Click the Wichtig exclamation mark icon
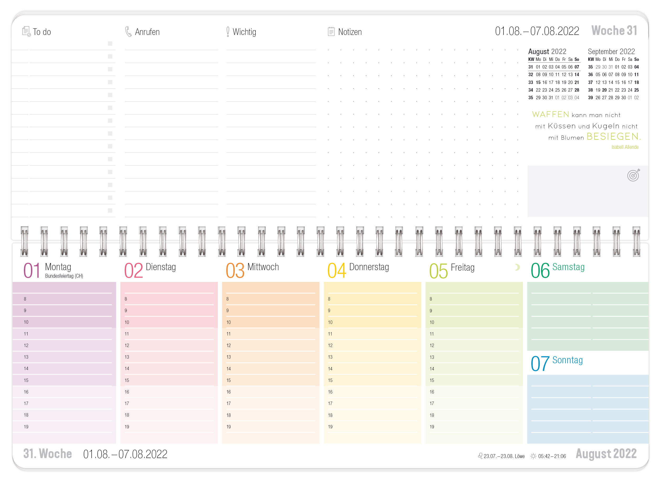The height and width of the screenshot is (483, 661). point(228,31)
